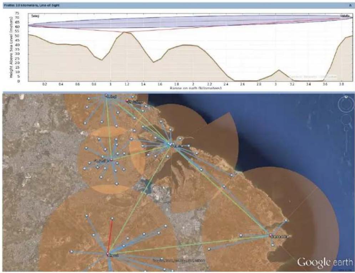
Task: Select the 'Valletta' endpoint label in profile chart
Action: [x=345, y=16]
